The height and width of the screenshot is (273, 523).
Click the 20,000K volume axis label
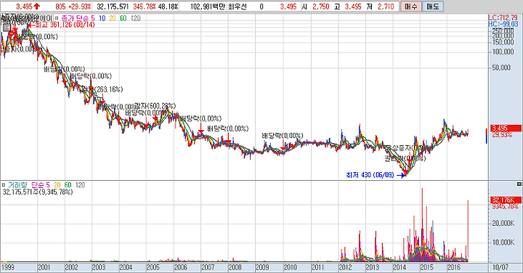pyautogui.click(x=503, y=223)
